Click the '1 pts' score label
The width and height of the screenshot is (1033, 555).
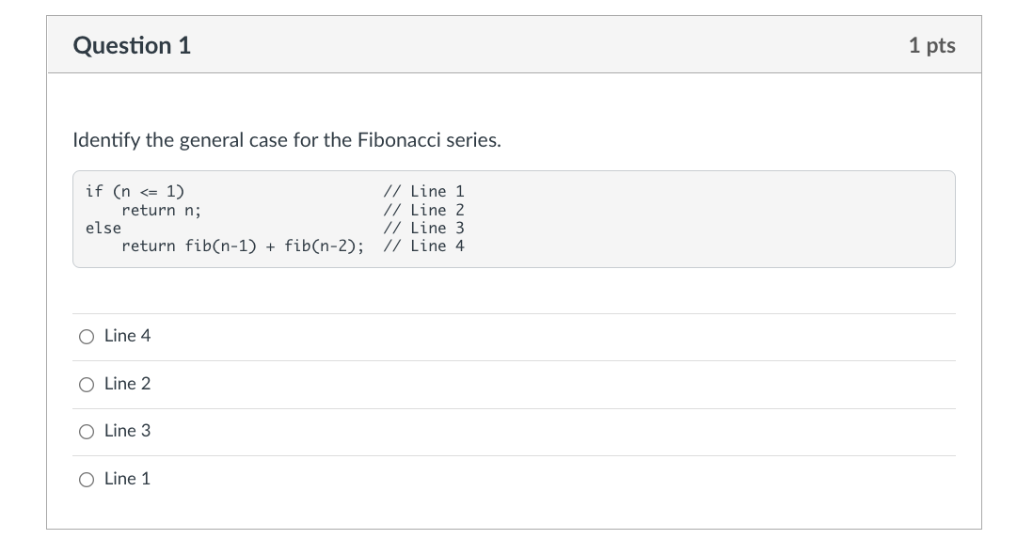click(x=931, y=45)
